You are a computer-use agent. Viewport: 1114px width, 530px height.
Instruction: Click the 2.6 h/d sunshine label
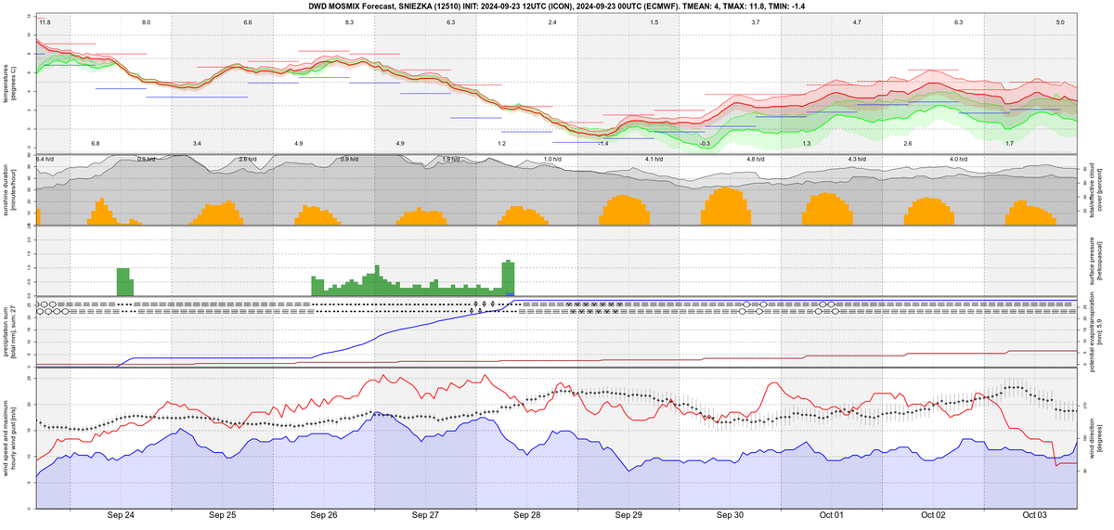(x=248, y=160)
